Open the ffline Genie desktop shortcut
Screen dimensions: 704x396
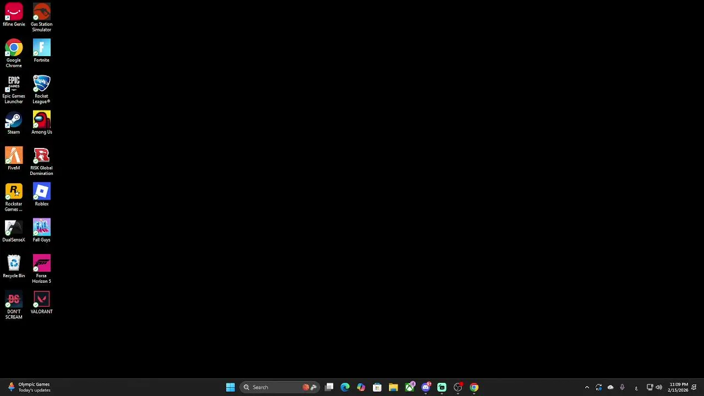(x=14, y=15)
